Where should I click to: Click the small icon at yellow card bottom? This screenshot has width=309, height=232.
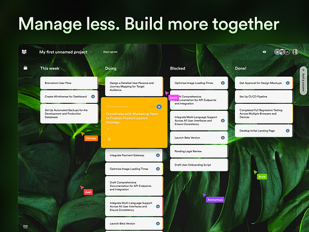click(x=109, y=139)
